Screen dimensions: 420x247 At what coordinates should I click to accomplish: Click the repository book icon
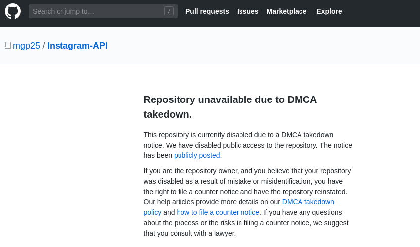(8, 46)
